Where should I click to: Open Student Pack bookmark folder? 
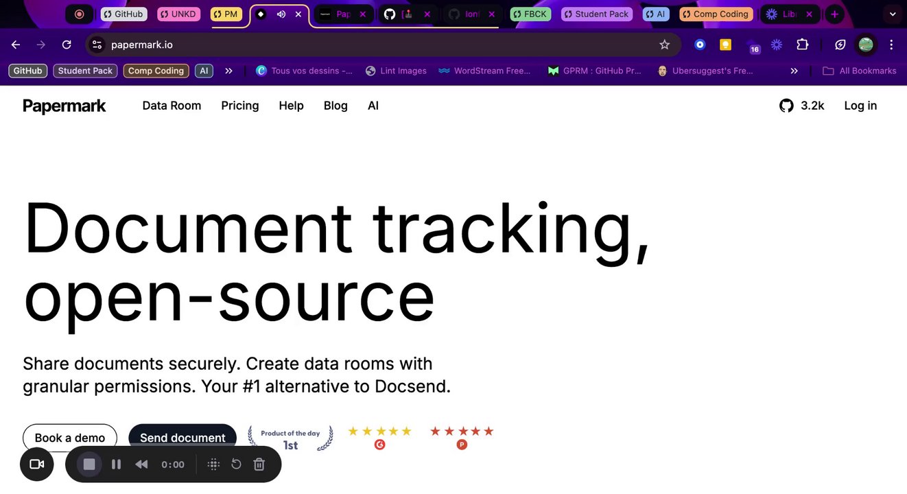85,71
